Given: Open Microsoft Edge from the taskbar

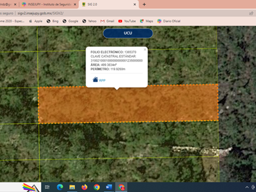Looking at the screenshot, I should pyautogui.click(x=60, y=187).
